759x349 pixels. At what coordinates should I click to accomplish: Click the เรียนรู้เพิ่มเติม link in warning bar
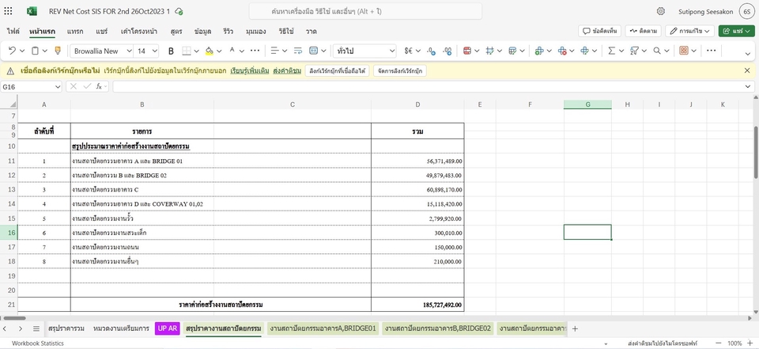tap(250, 70)
